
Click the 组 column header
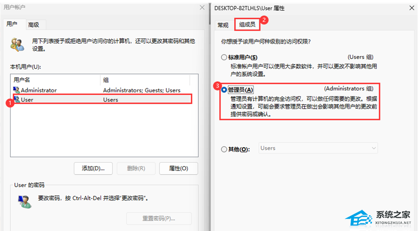click(x=145, y=80)
